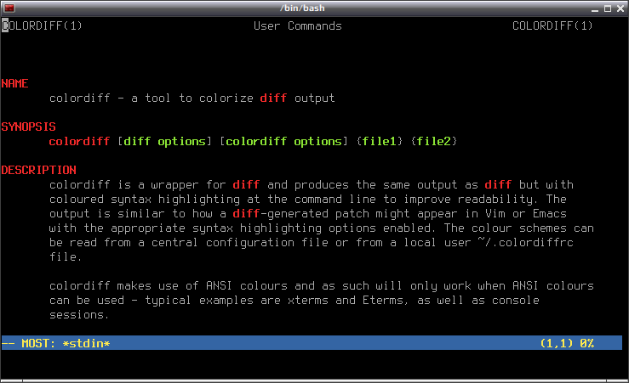Click the word sessions. at paragraph end

coord(79,314)
